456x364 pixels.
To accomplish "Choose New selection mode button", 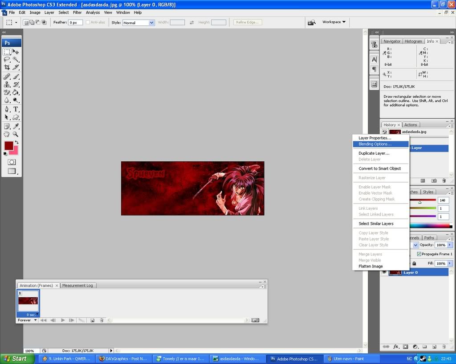I will coord(26,22).
